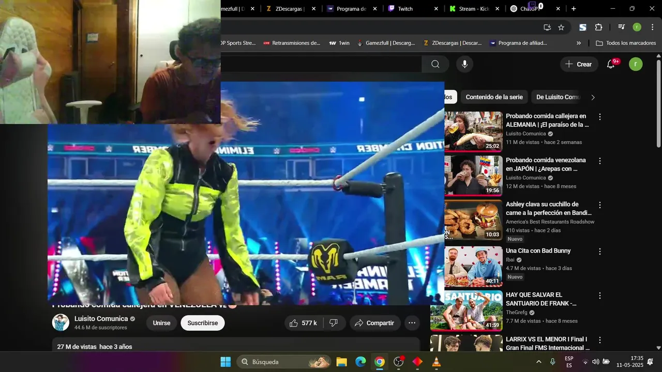Image resolution: width=662 pixels, height=372 pixels.
Task: Select the Contenido de la serie chip
Action: click(x=494, y=97)
